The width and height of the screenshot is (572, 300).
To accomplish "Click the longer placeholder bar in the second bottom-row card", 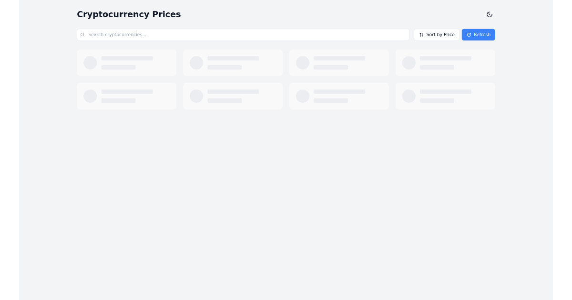I will tap(233, 92).
